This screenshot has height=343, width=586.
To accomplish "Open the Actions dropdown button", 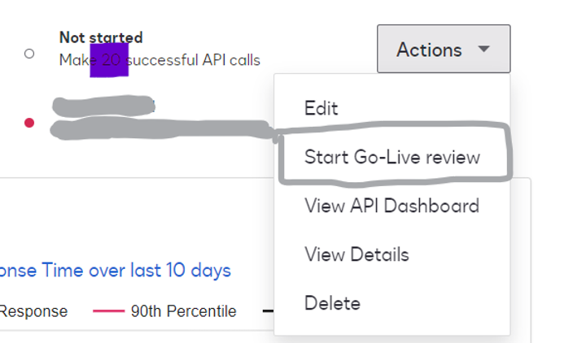I will tap(444, 49).
